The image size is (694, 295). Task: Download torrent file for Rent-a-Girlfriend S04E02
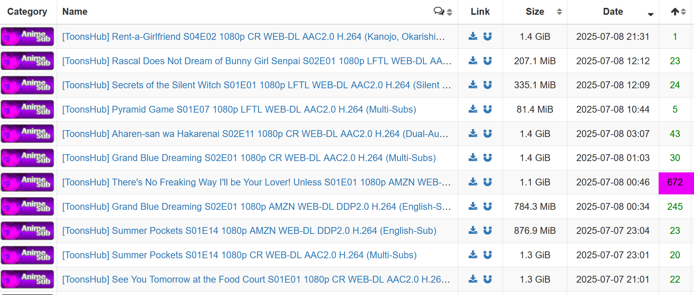(473, 36)
